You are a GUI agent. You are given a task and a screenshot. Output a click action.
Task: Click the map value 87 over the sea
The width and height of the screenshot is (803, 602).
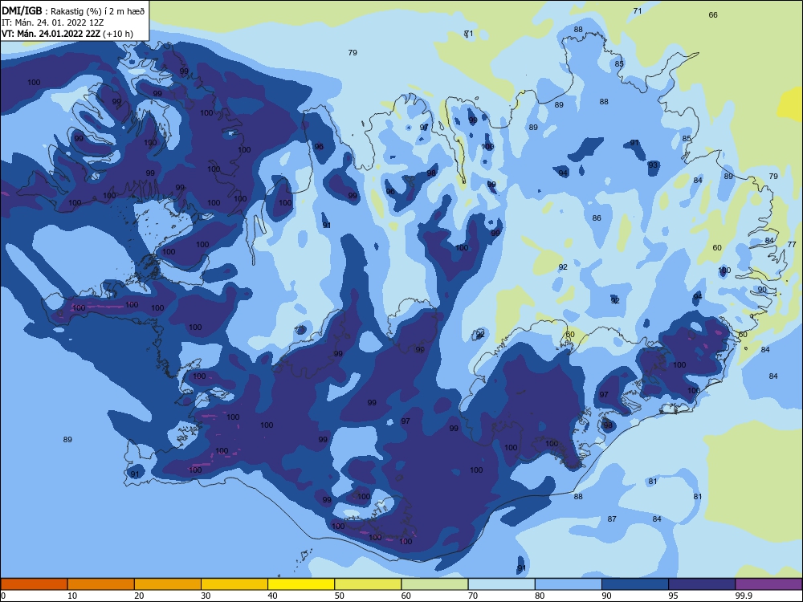click(x=612, y=519)
